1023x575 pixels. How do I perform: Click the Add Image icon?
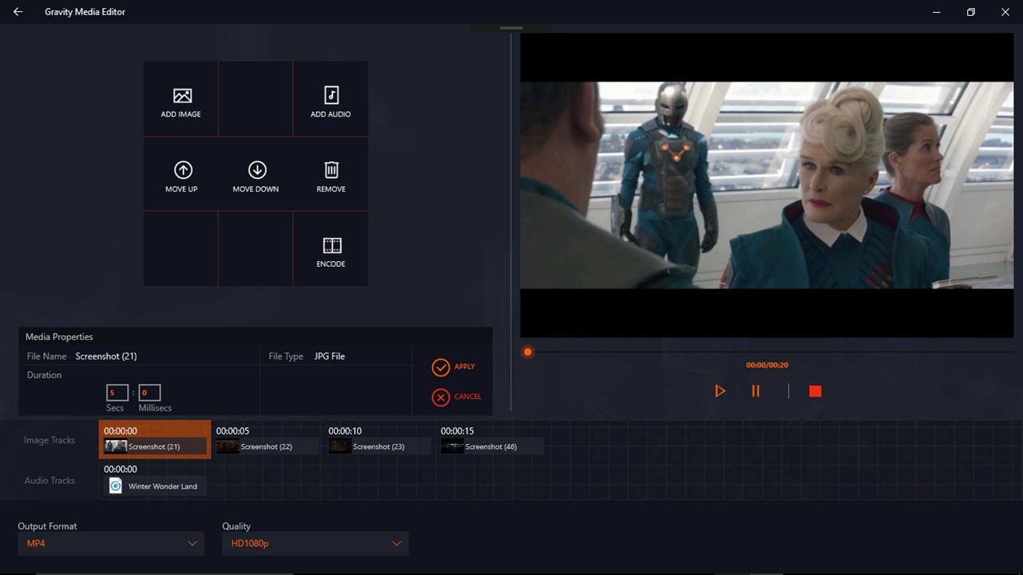click(x=182, y=96)
